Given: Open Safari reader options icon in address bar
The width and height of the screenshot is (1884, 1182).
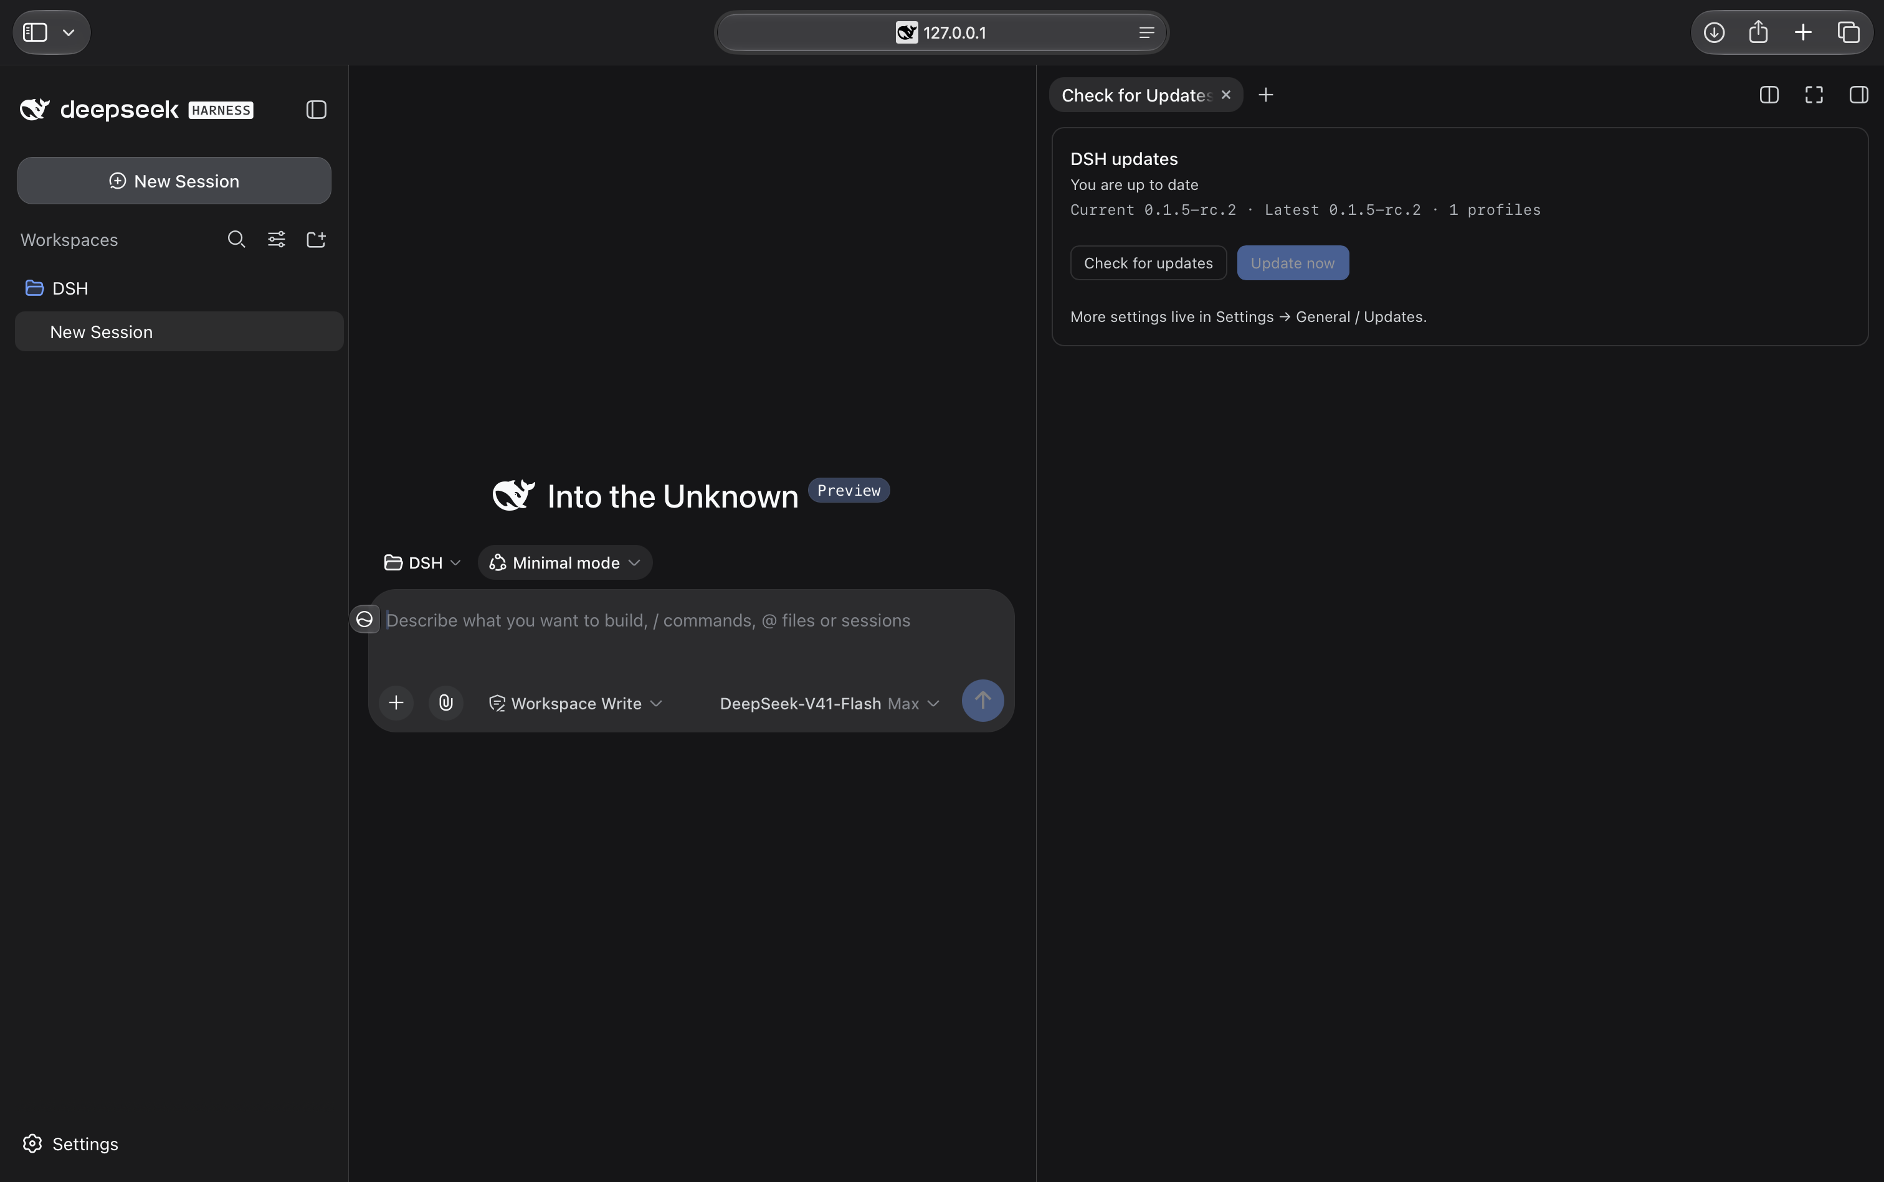Looking at the screenshot, I should (x=1146, y=33).
